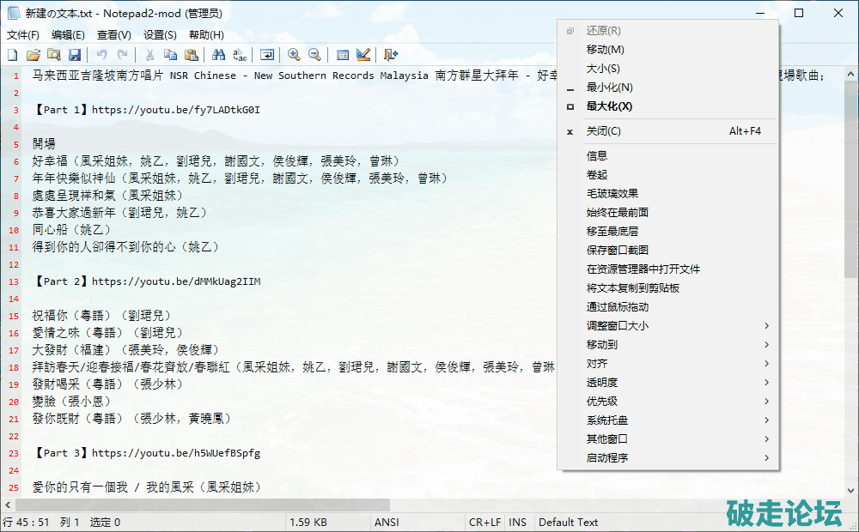Click the Paste clipboard toolbar icon
Screen dimensions: 859x532
pos(191,55)
